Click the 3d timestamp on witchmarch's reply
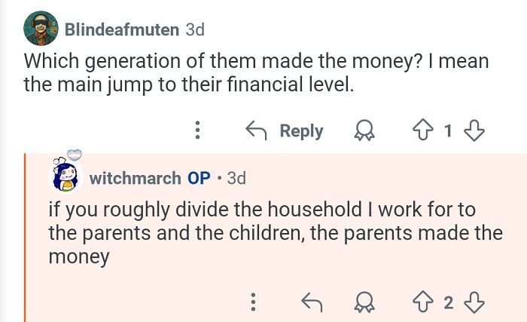This screenshot has width=527, height=322. click(236, 178)
